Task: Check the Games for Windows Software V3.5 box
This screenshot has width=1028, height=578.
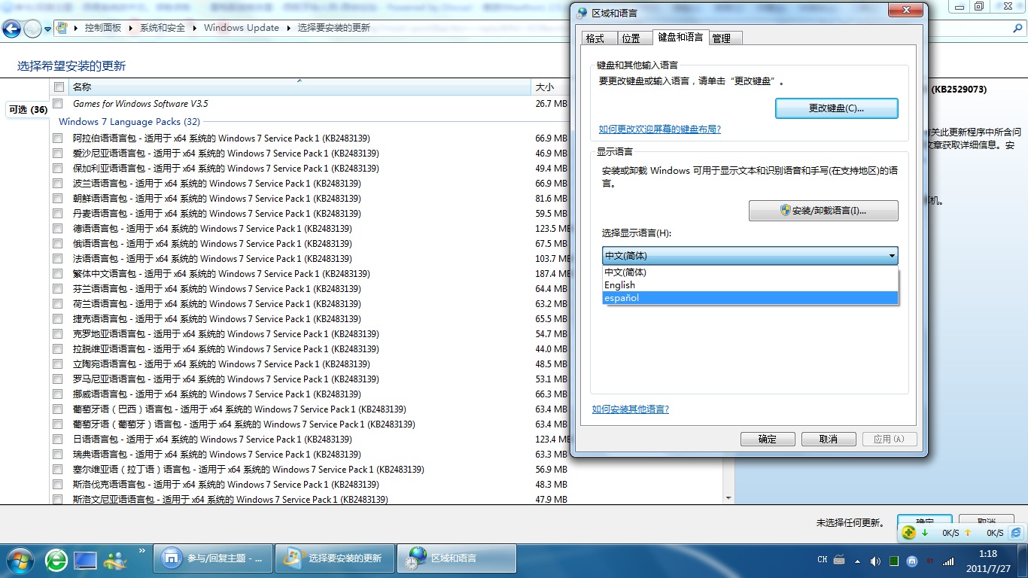Action: point(58,104)
